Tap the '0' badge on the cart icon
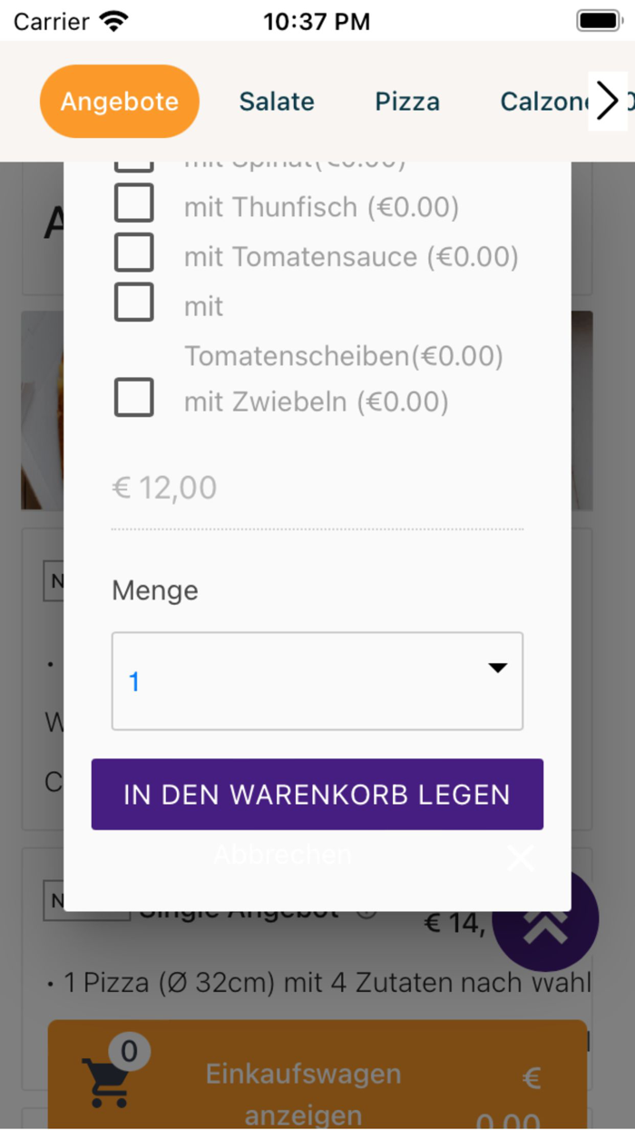This screenshot has height=1130, width=635. [130, 1051]
